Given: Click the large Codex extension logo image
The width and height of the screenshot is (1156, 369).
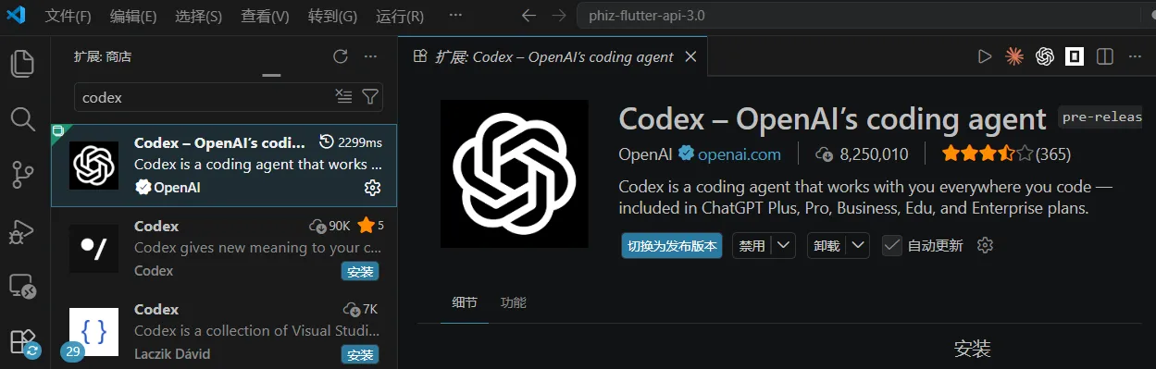Looking at the screenshot, I should coord(515,174).
